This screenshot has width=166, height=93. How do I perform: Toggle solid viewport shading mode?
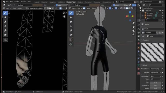coord(127,8)
